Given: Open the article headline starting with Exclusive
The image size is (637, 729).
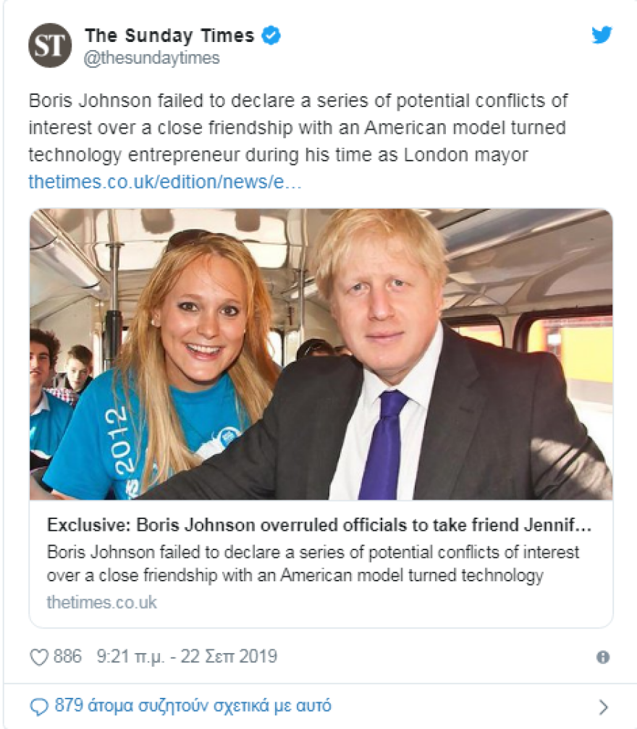Looking at the screenshot, I should 319,526.
